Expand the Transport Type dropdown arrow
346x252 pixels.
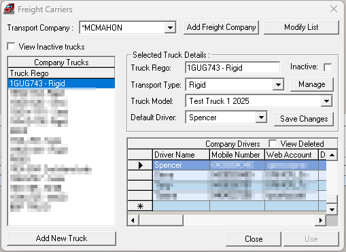[x=278, y=85]
